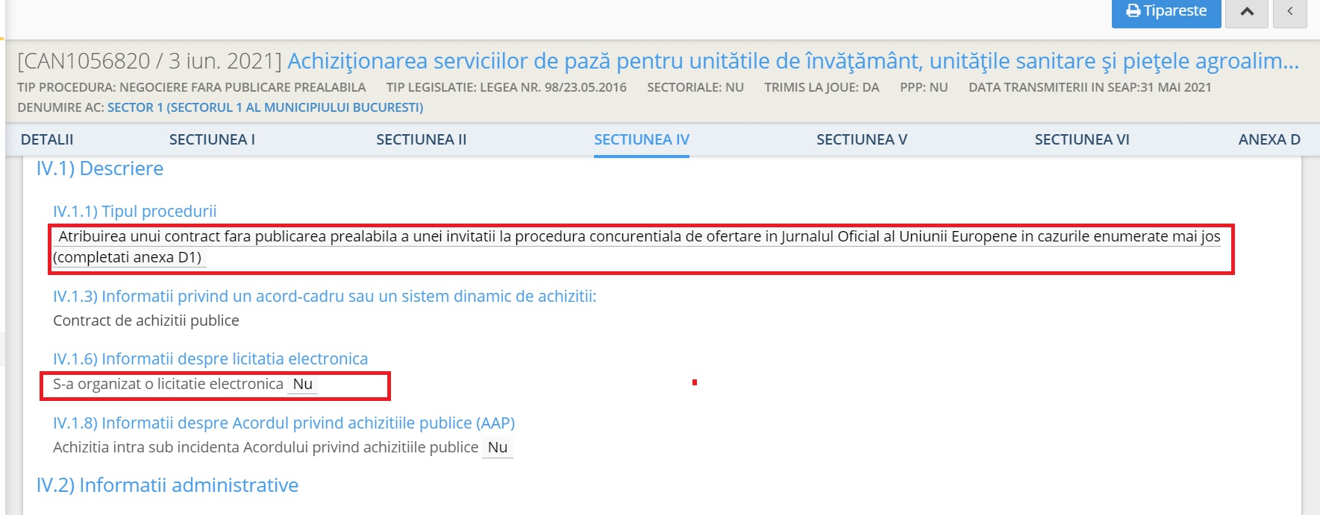The width and height of the screenshot is (1320, 515).
Task: Open the SECTOR 1 contracting authority link
Action: click(x=265, y=107)
